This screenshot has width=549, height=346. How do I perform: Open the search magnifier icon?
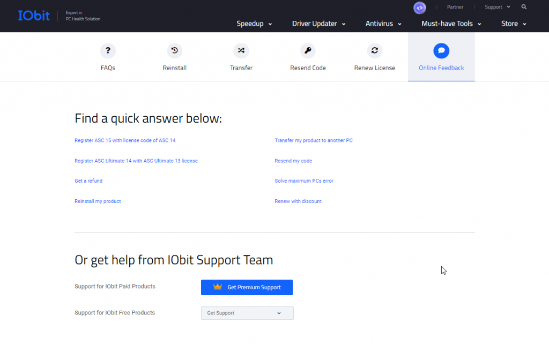click(x=524, y=7)
